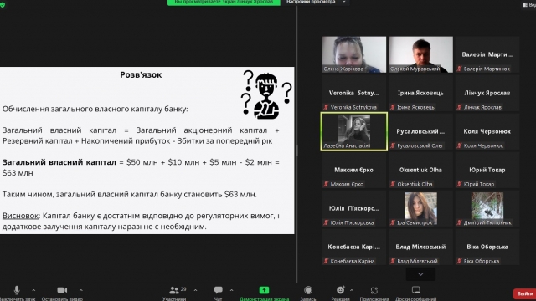Stop video with the camera icon
536x301 pixels.
pos(62,290)
